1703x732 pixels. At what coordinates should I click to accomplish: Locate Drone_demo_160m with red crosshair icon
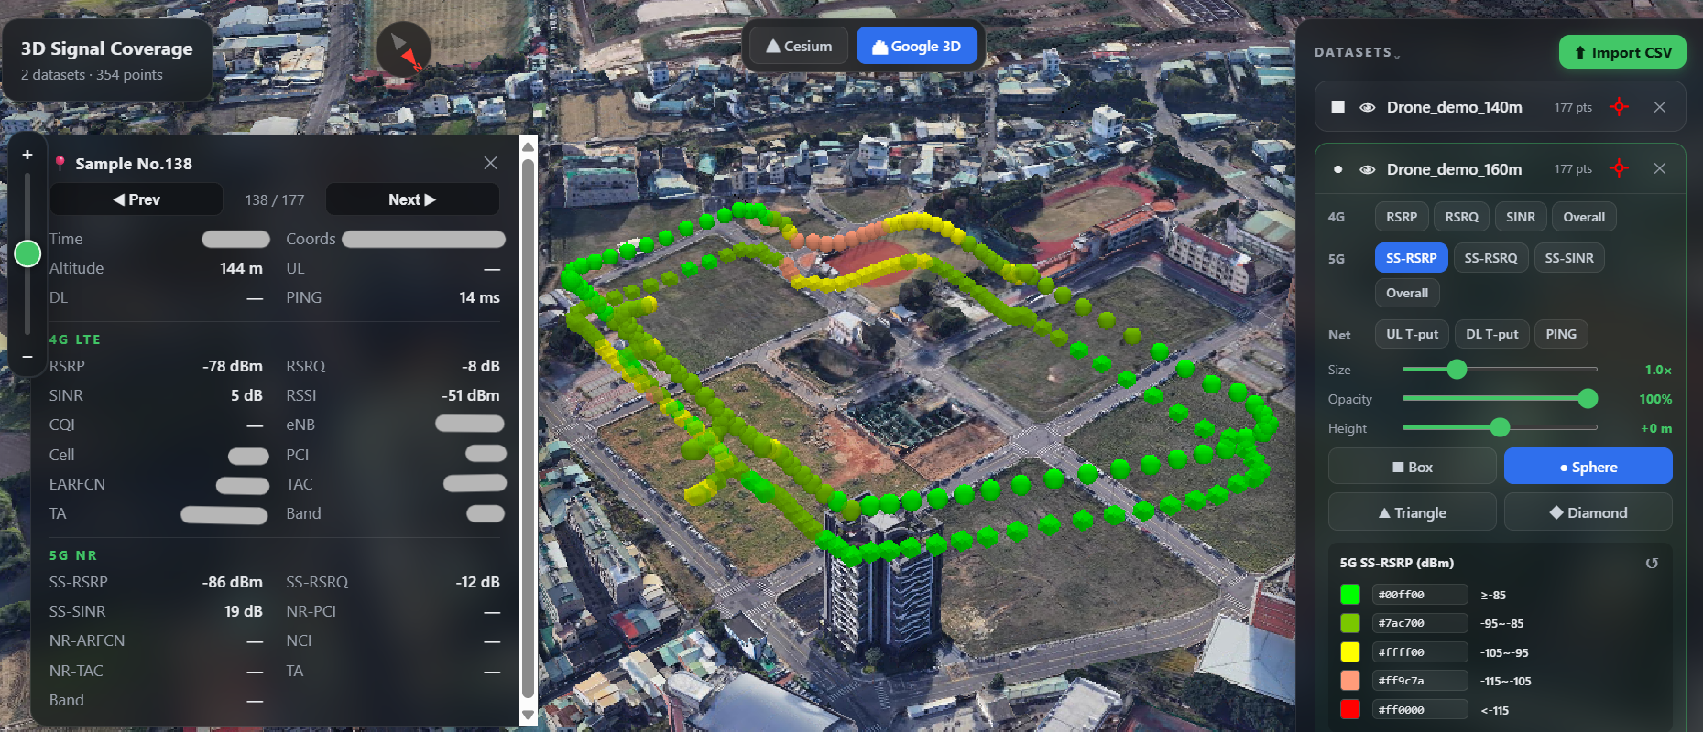coord(1619,168)
